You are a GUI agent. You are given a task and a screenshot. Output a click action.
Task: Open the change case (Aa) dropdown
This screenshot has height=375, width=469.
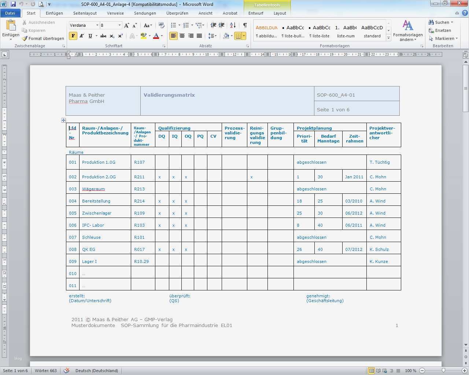pyautogui.click(x=148, y=25)
